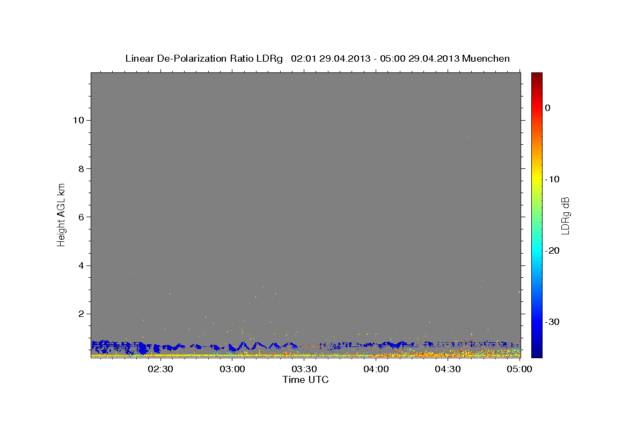
Task: Click the 'Time UTC' x-axis label
Action: pos(305,380)
